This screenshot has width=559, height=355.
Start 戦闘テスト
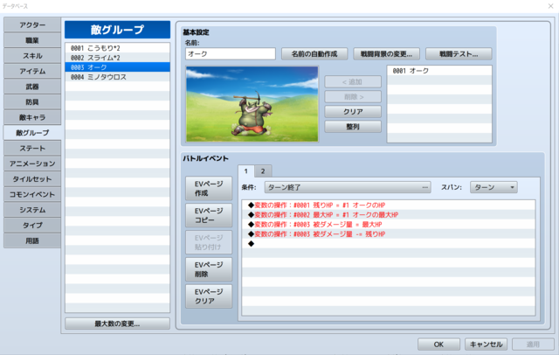(x=459, y=54)
